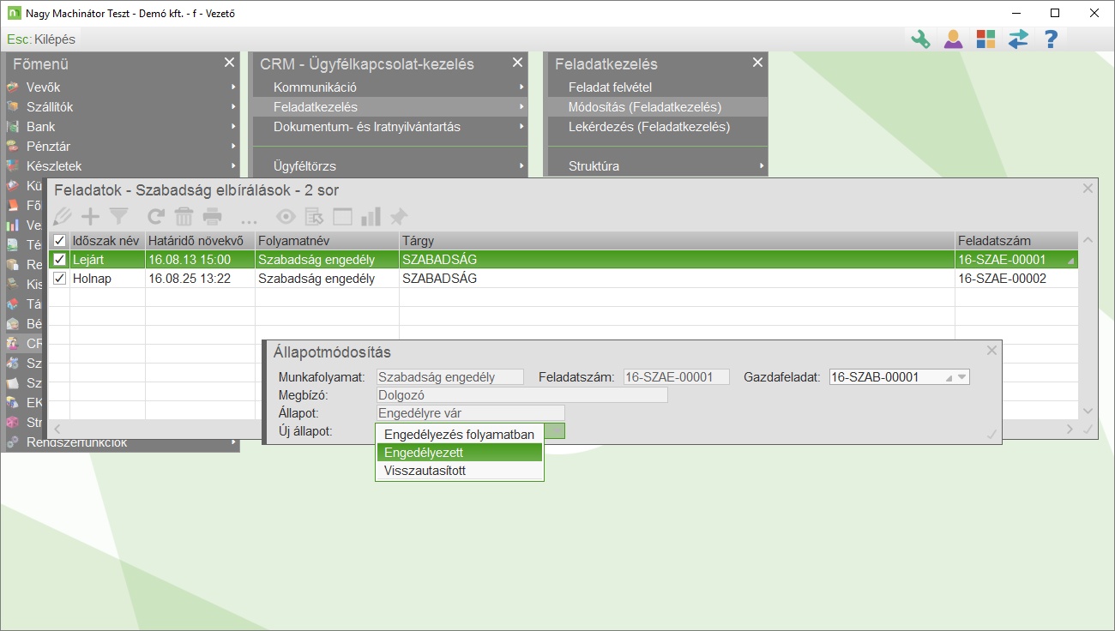This screenshot has height=631, width=1115.
Task: Open the green wrench settings icon
Action: [920, 39]
